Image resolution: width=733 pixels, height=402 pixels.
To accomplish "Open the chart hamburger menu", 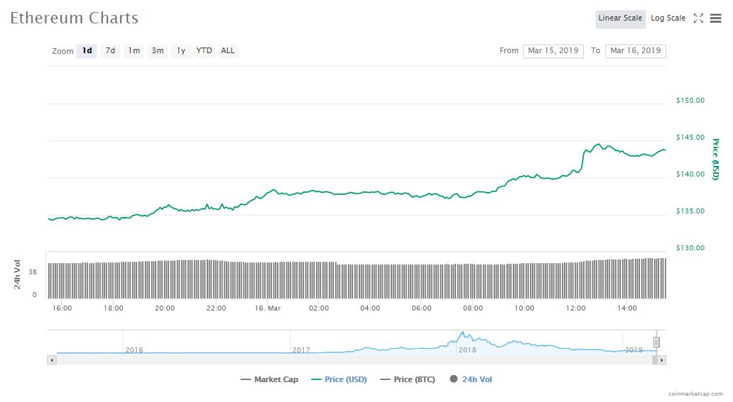I will tap(715, 18).
